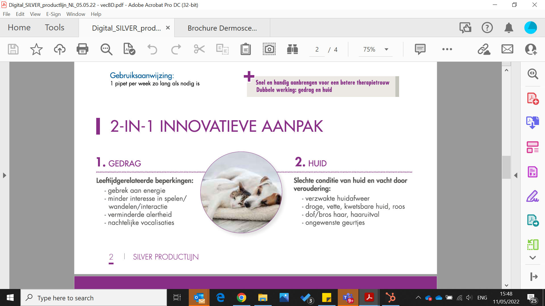The image size is (545, 306).
Task: Go to the Tools view
Action: tap(54, 27)
